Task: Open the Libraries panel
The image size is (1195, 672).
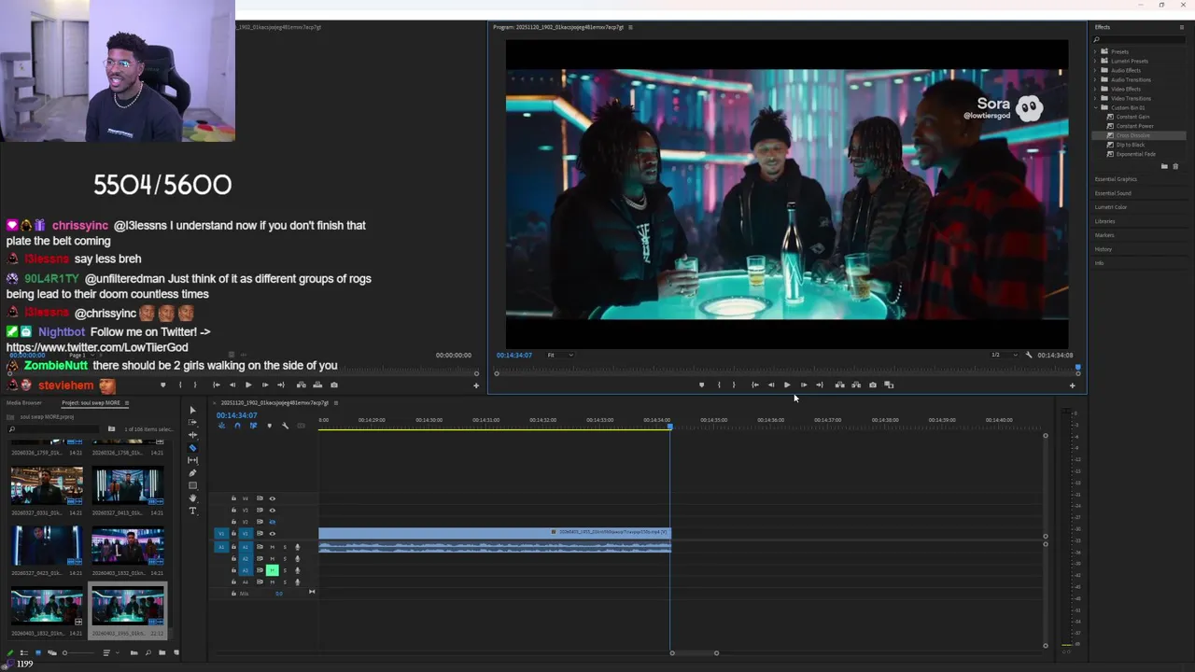Action: 1105,221
